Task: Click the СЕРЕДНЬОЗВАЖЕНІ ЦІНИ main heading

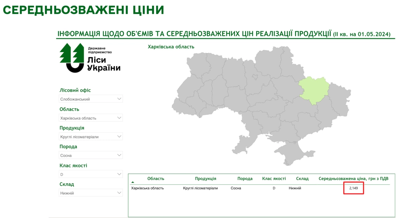Action: (x=84, y=10)
